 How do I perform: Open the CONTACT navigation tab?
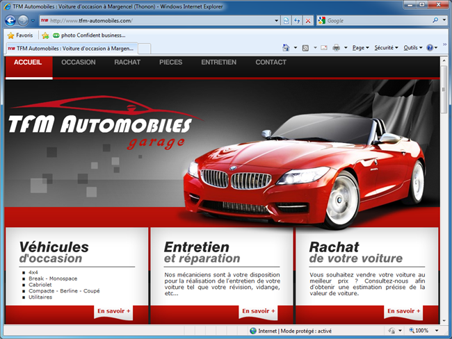271,63
